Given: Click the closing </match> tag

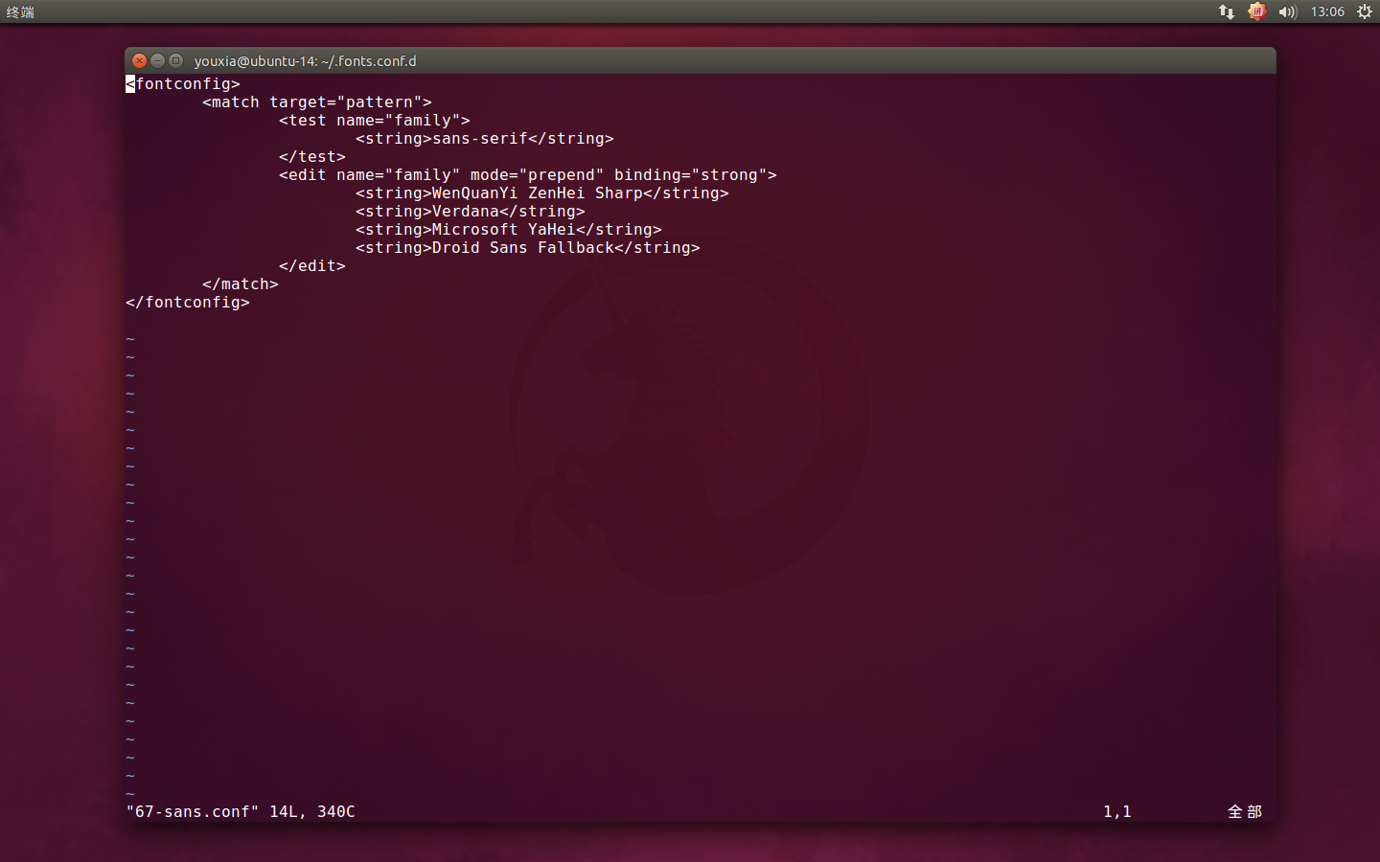Looking at the screenshot, I should pos(241,284).
